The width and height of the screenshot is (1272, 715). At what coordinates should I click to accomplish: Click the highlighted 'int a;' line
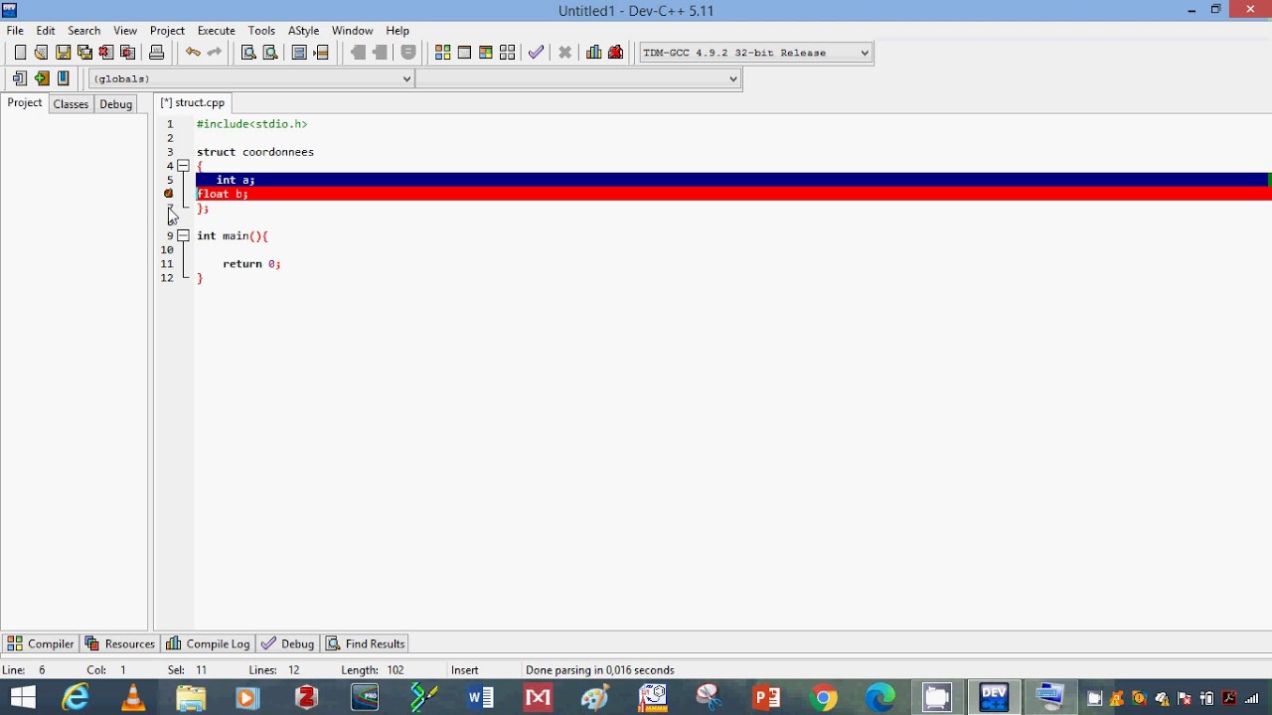733,180
